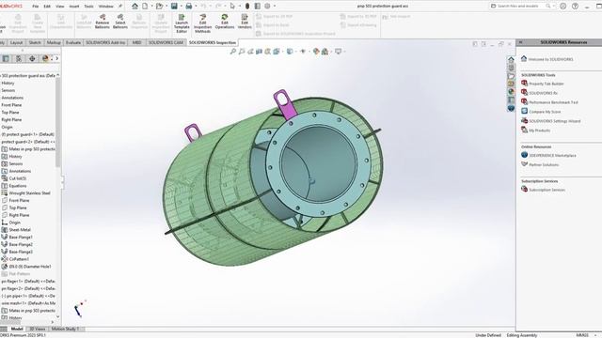Viewport: 602px width, 338px height.
Task: Open Compare My Score link
Action: tap(545, 112)
